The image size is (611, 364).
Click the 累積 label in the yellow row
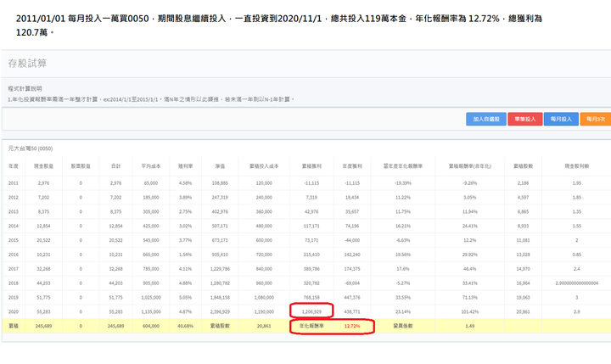(14, 326)
